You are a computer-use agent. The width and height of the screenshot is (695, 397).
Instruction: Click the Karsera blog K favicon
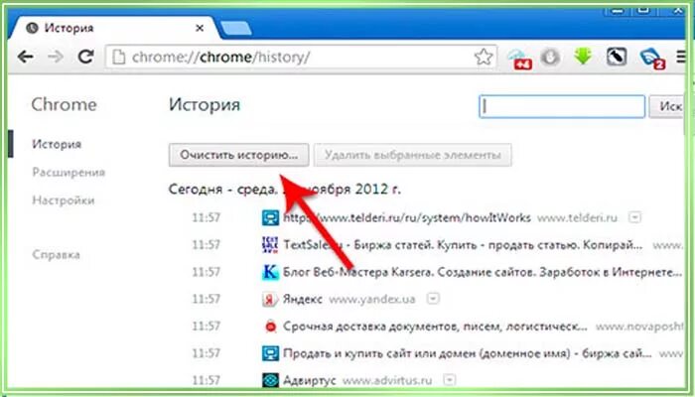[x=270, y=272]
